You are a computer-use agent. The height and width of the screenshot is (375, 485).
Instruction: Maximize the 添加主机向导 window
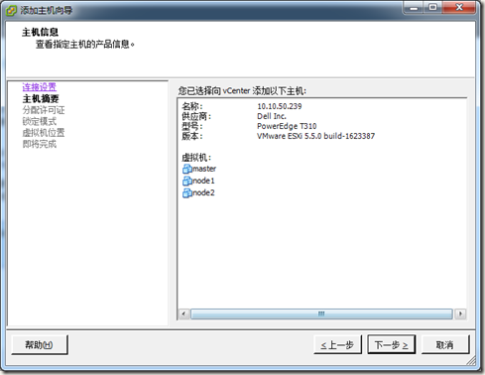tap(432, 8)
